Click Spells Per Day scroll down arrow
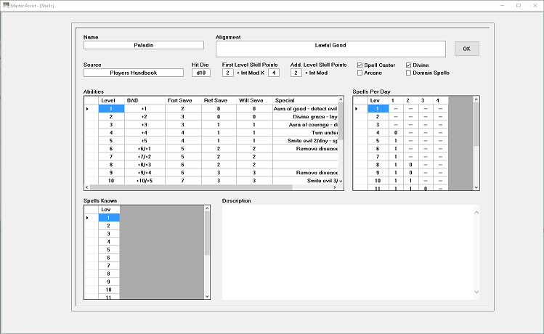Viewport: 544px width, 334px height. click(x=476, y=187)
